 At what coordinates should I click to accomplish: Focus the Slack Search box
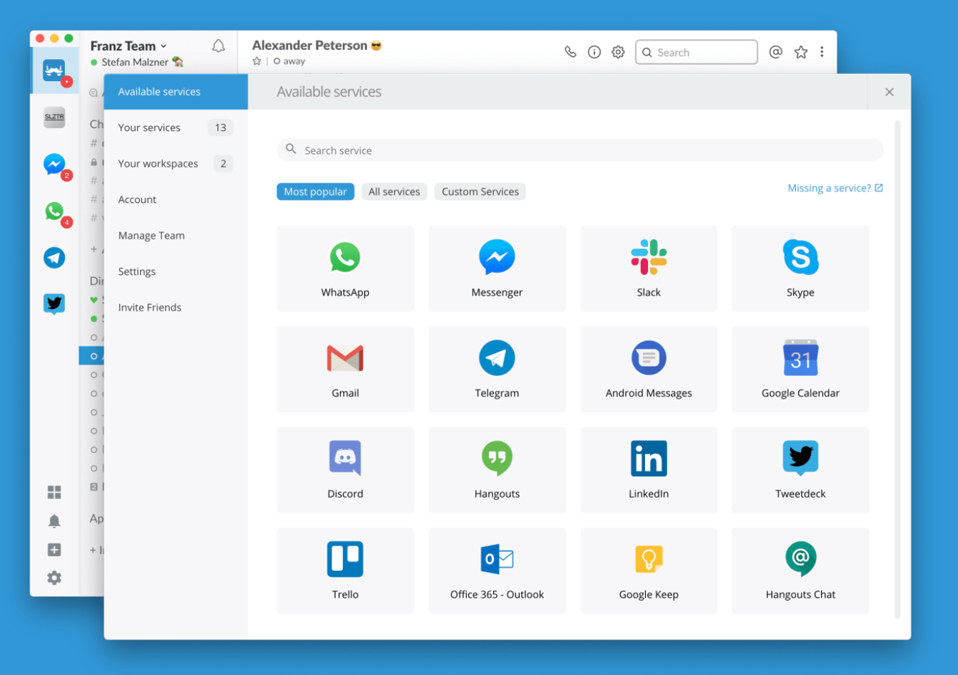click(696, 52)
